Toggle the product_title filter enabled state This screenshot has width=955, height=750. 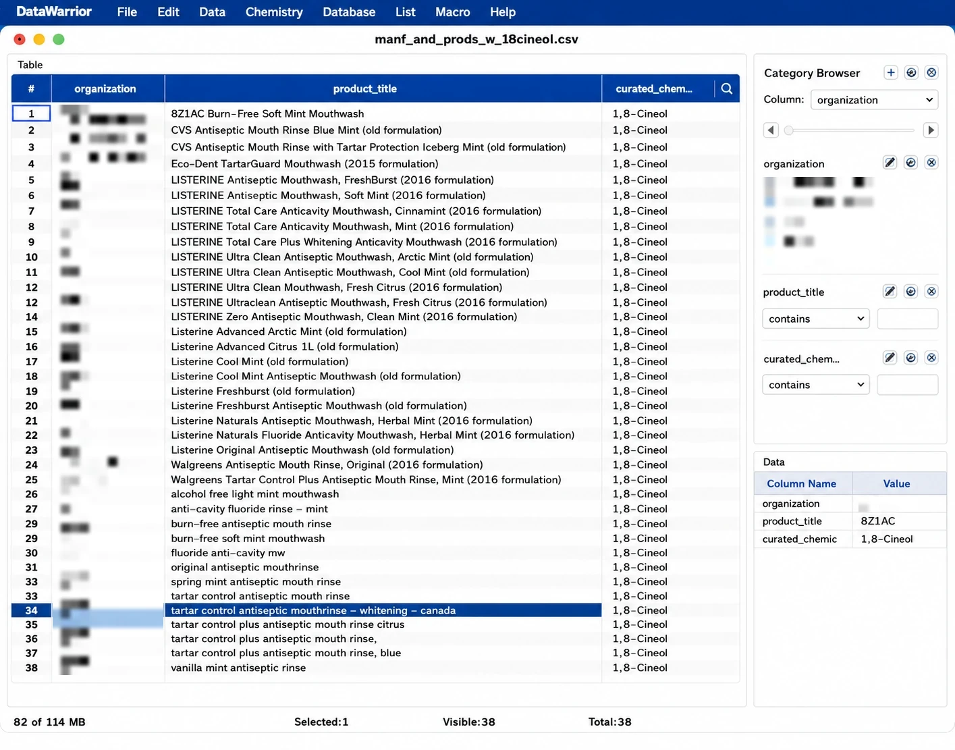pyautogui.click(x=911, y=292)
